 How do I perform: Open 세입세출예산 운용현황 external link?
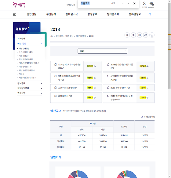[29, 63]
